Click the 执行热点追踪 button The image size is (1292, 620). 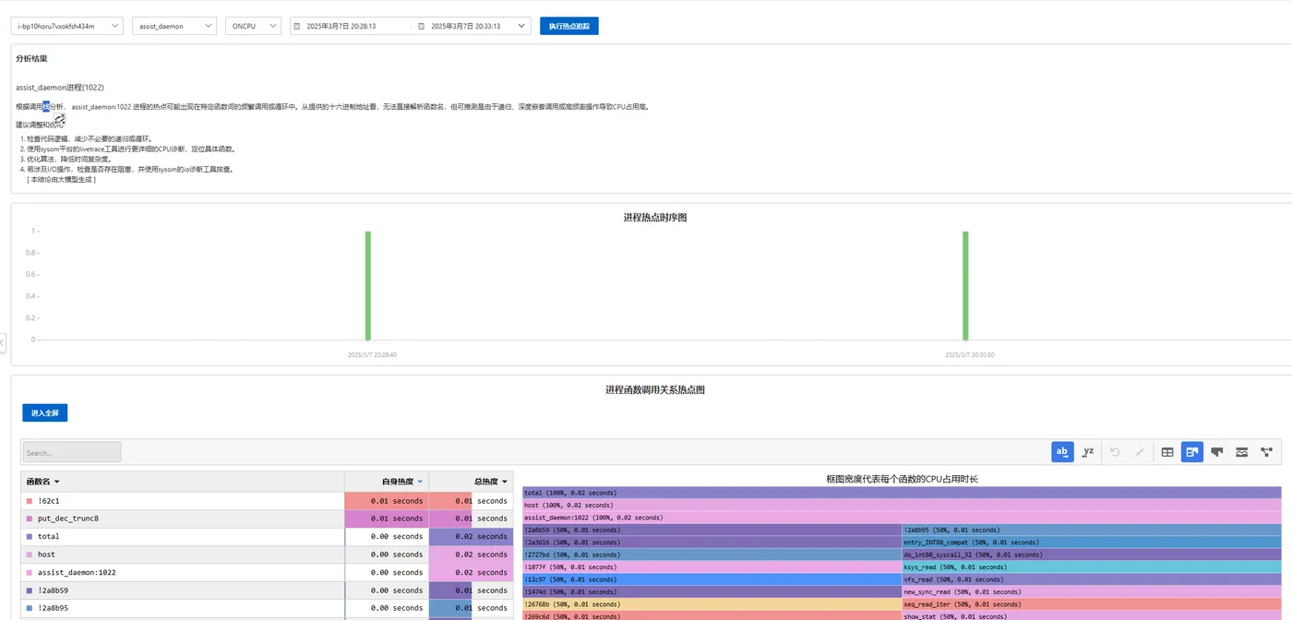(569, 27)
